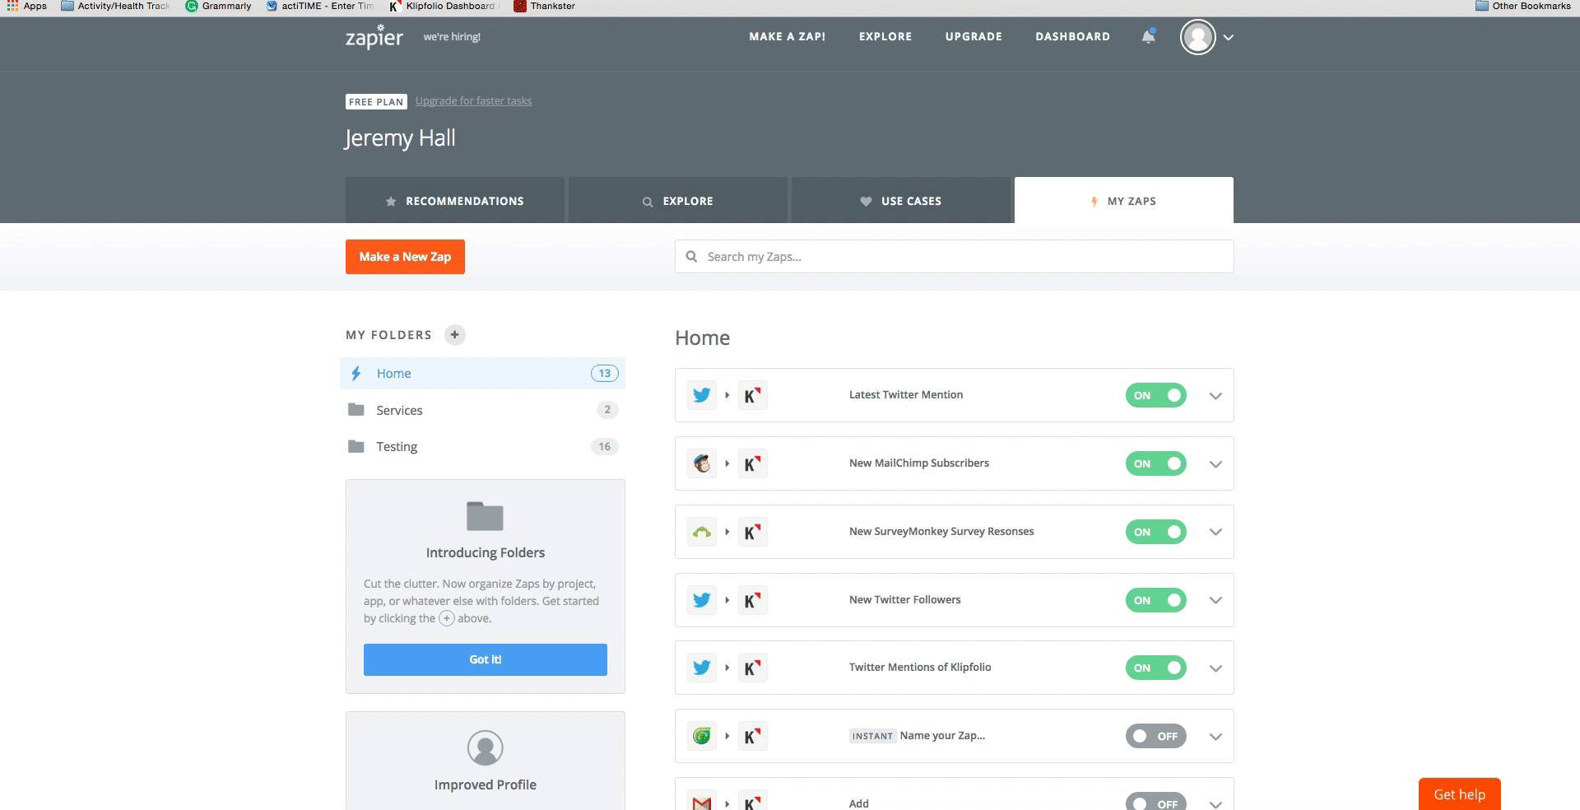
Task: Click Klipfolio icon in New Twitter Followers zap
Action: 752,600
